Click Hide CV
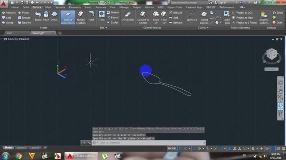The image size is (286, 160). tap(164, 18)
